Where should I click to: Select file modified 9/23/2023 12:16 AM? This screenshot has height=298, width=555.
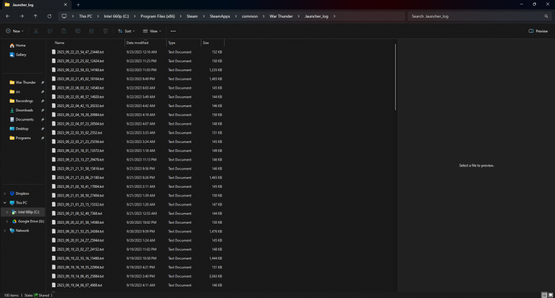(x=137, y=52)
